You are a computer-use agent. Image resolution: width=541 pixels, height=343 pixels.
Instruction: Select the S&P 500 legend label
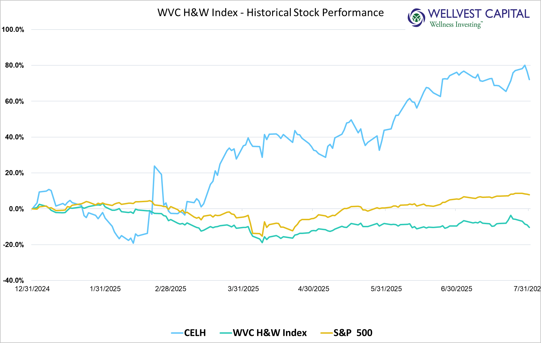(x=353, y=333)
